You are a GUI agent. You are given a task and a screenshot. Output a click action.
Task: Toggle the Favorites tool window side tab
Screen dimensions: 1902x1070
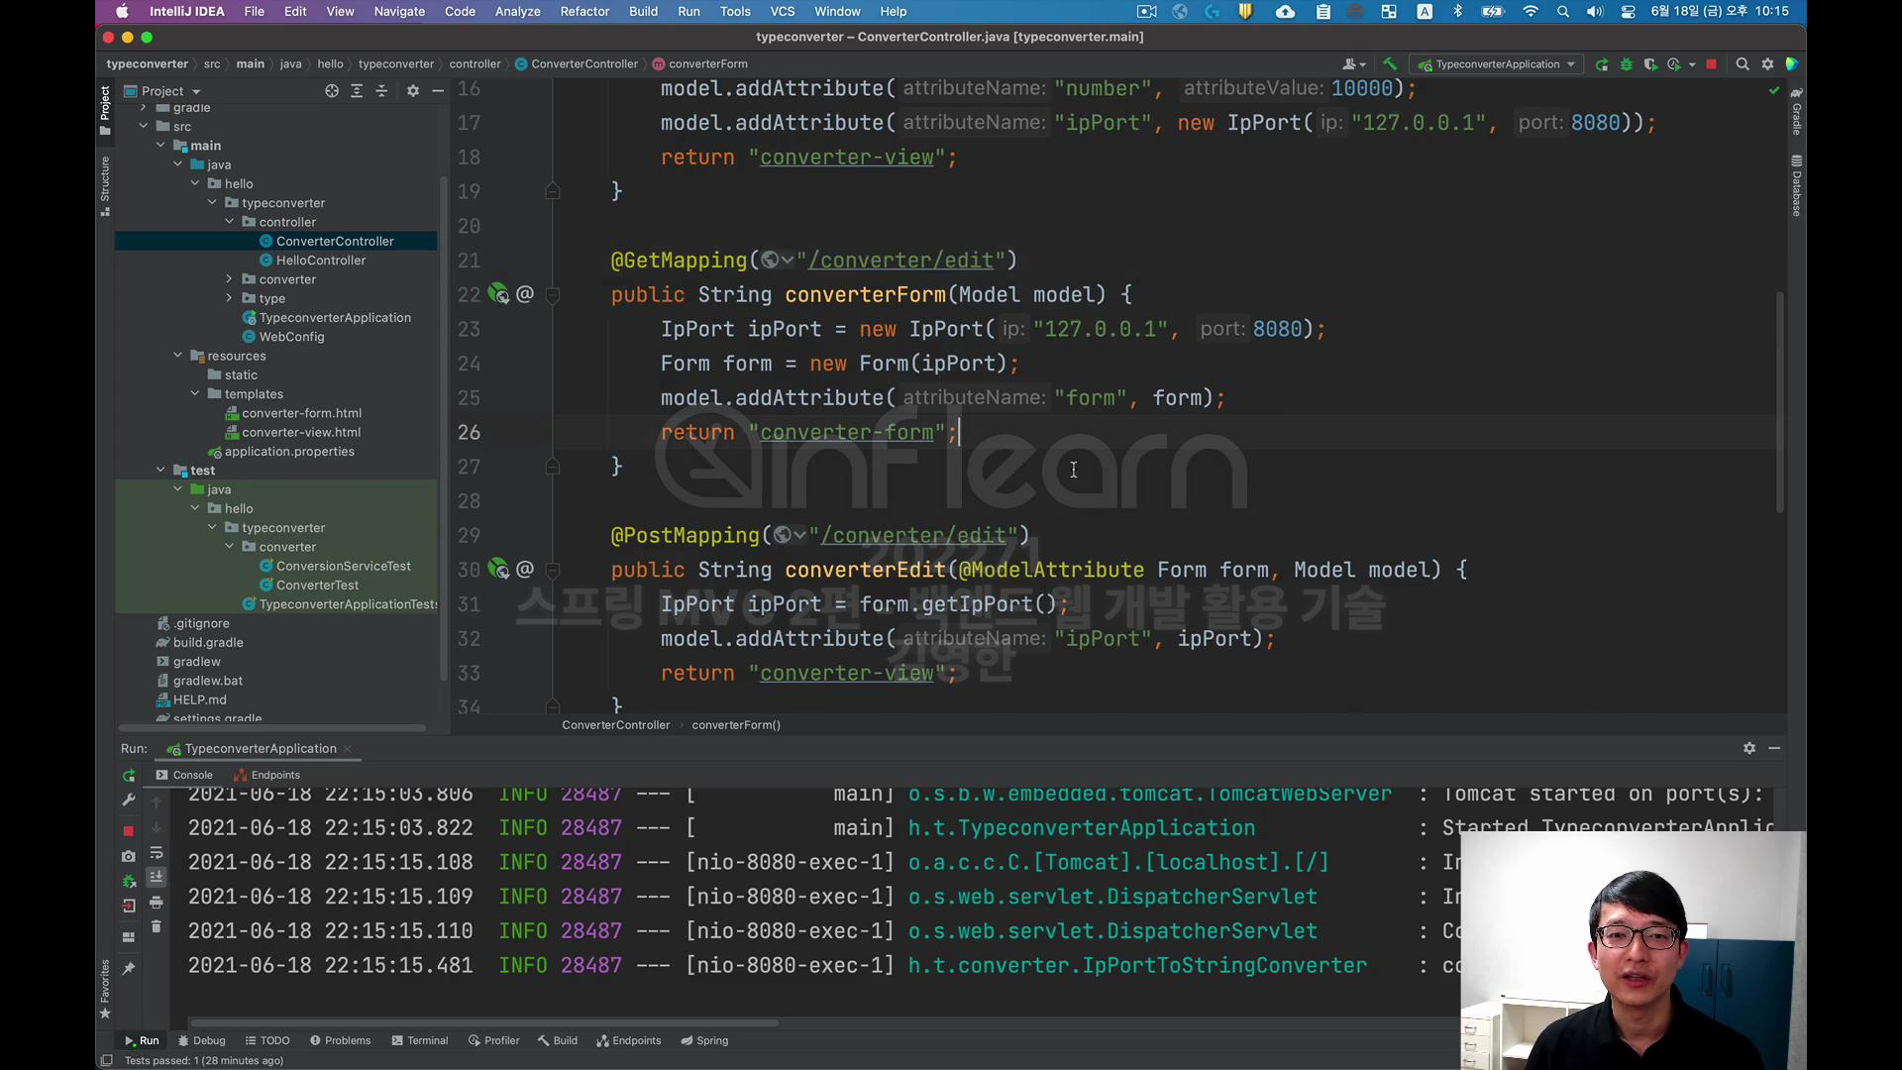(x=105, y=989)
